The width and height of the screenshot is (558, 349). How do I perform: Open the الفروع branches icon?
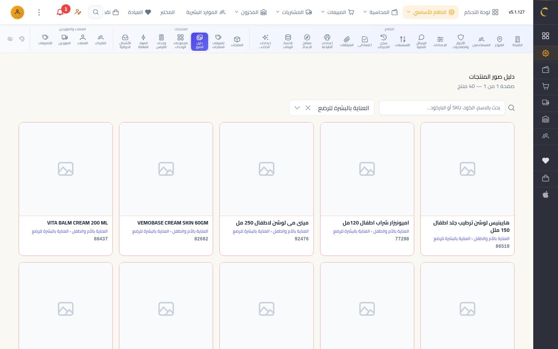[x=499, y=41]
